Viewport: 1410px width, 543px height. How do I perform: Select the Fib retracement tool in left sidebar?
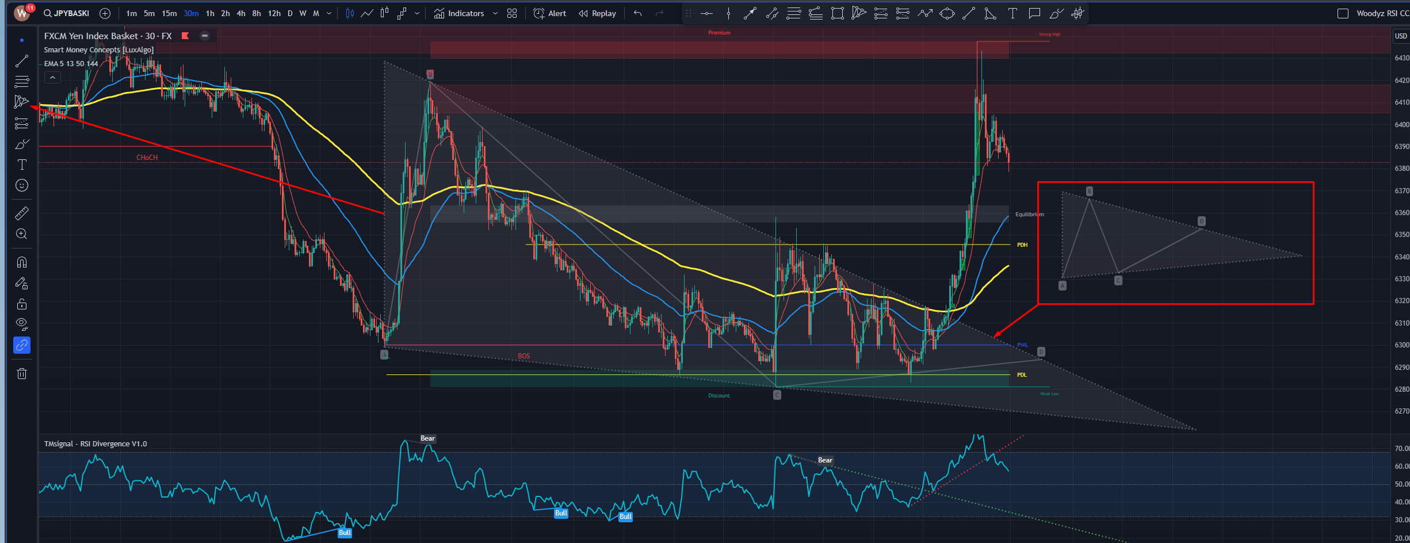22,81
